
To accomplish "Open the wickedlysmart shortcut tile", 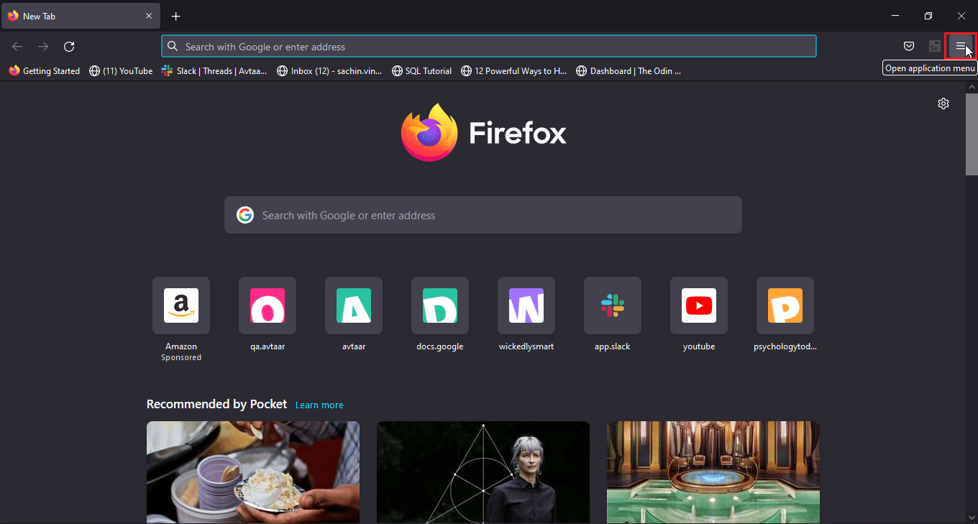I will pos(526,305).
